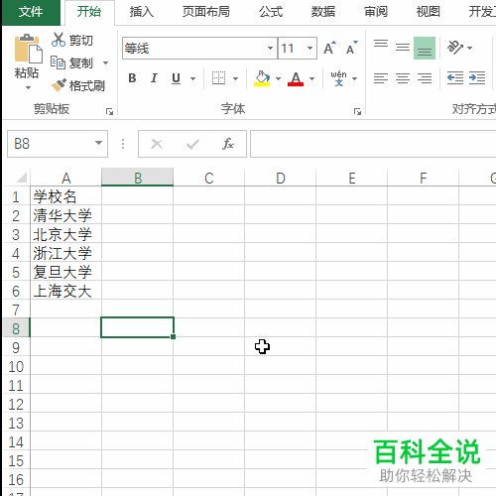This screenshot has width=496, height=496.
Task: Expand fill color dropdown arrow
Action: click(278, 78)
